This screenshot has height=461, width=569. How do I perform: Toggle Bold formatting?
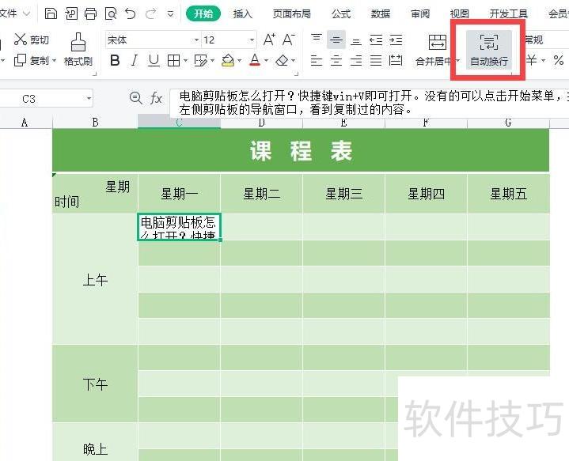click(115, 60)
